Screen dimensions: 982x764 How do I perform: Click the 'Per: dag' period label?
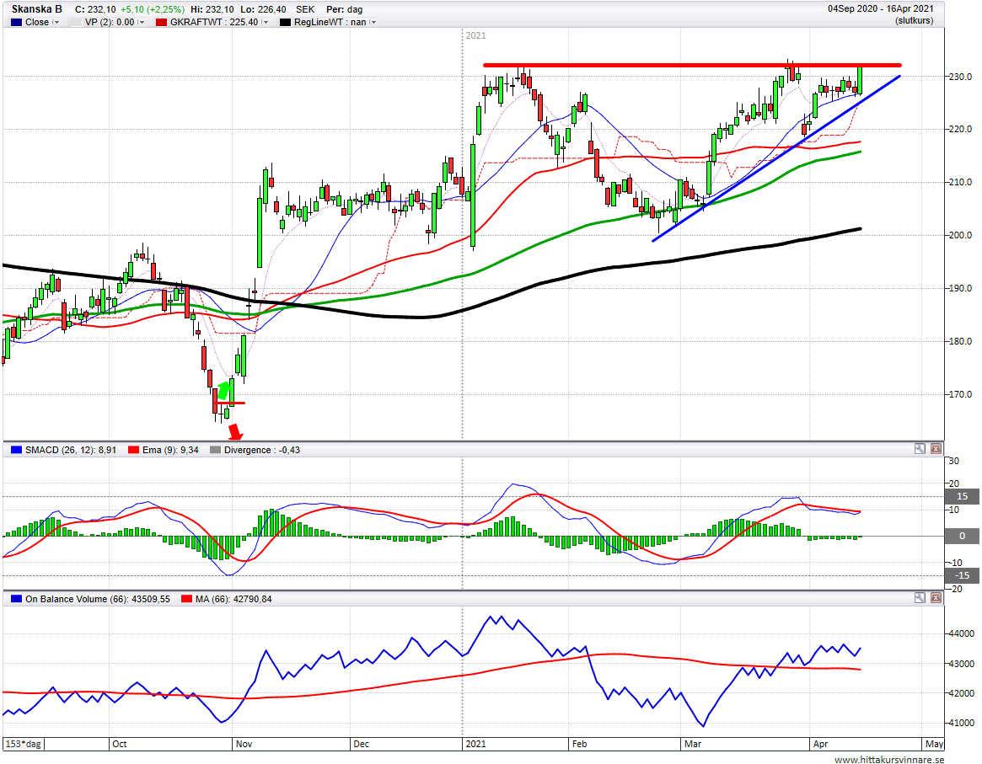click(x=345, y=9)
